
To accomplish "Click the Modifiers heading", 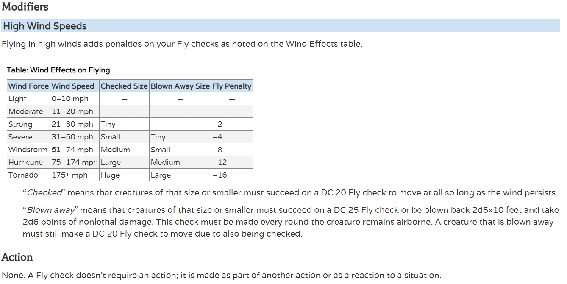I will (x=25, y=7).
